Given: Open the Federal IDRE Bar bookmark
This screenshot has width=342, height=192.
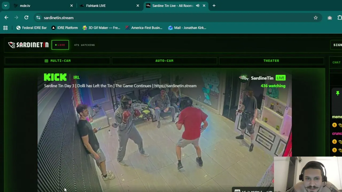Looking at the screenshot, I should 32,28.
